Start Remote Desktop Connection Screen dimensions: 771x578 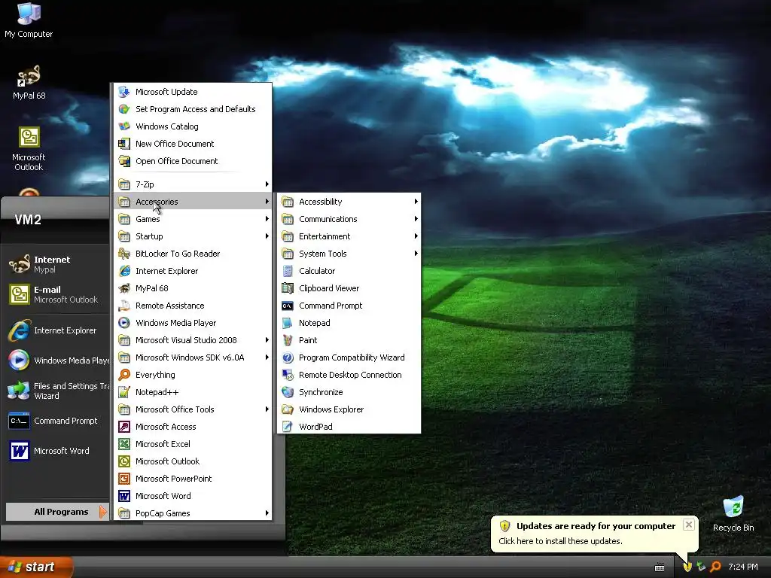349,375
